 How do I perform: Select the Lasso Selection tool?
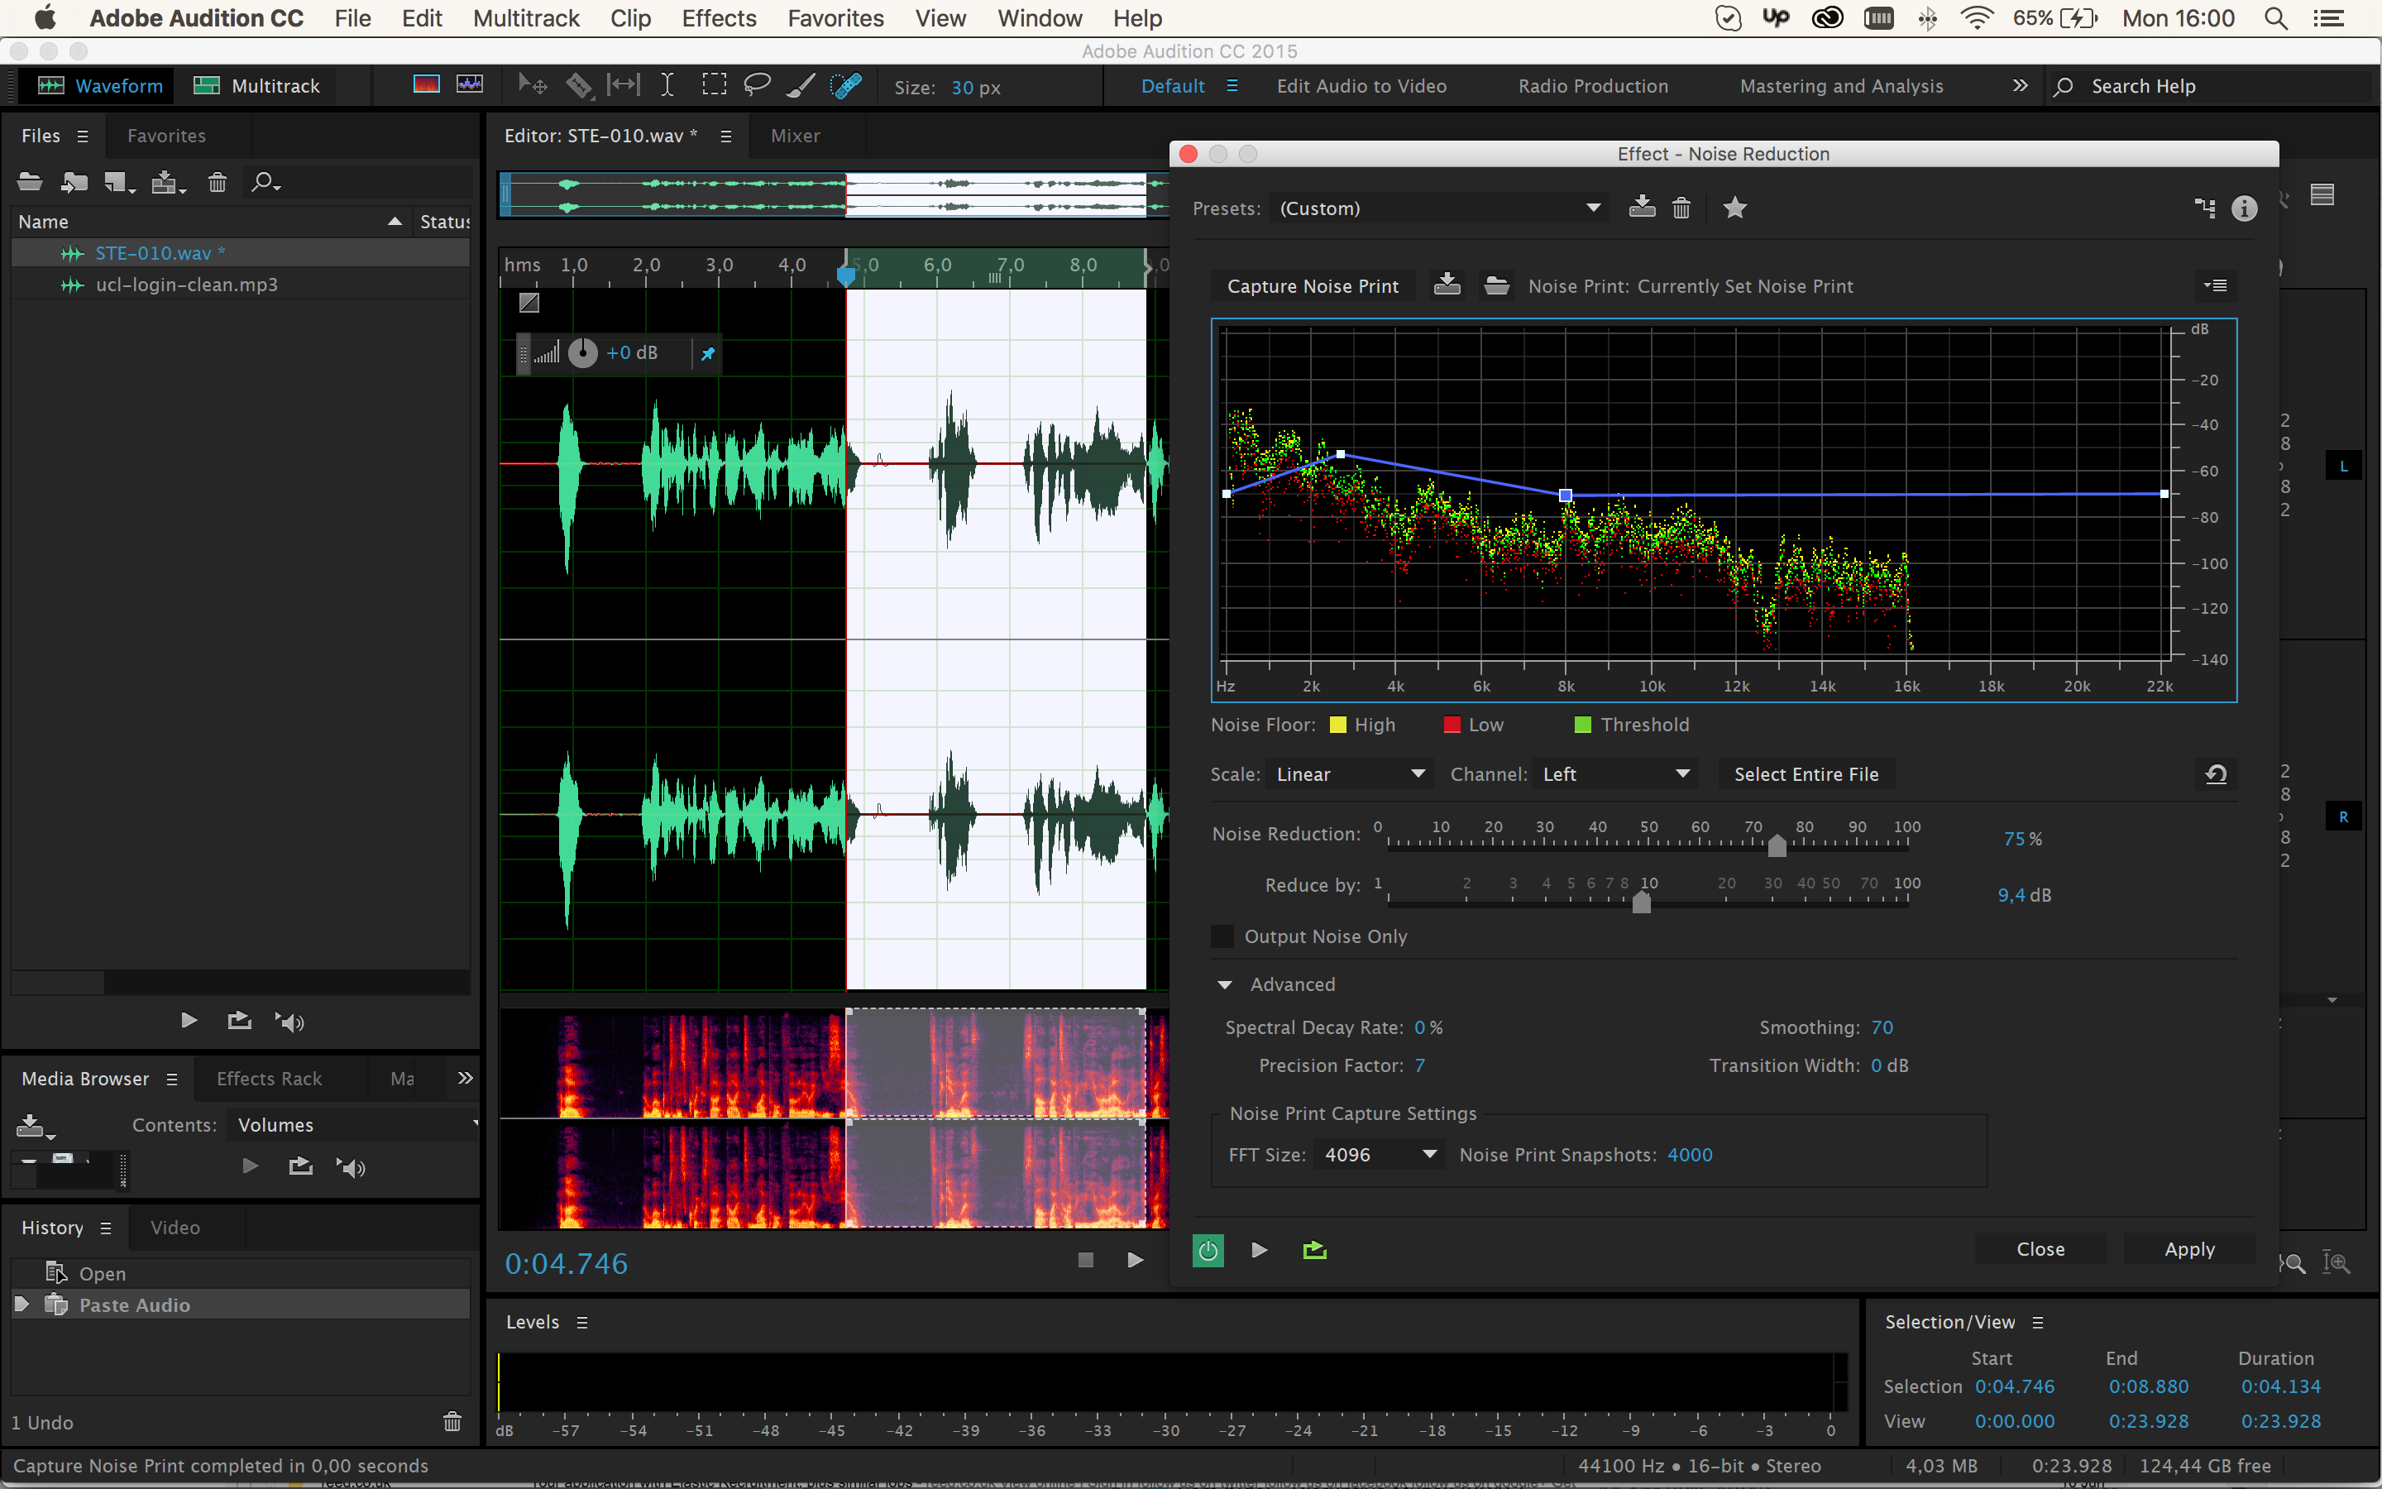pos(756,86)
